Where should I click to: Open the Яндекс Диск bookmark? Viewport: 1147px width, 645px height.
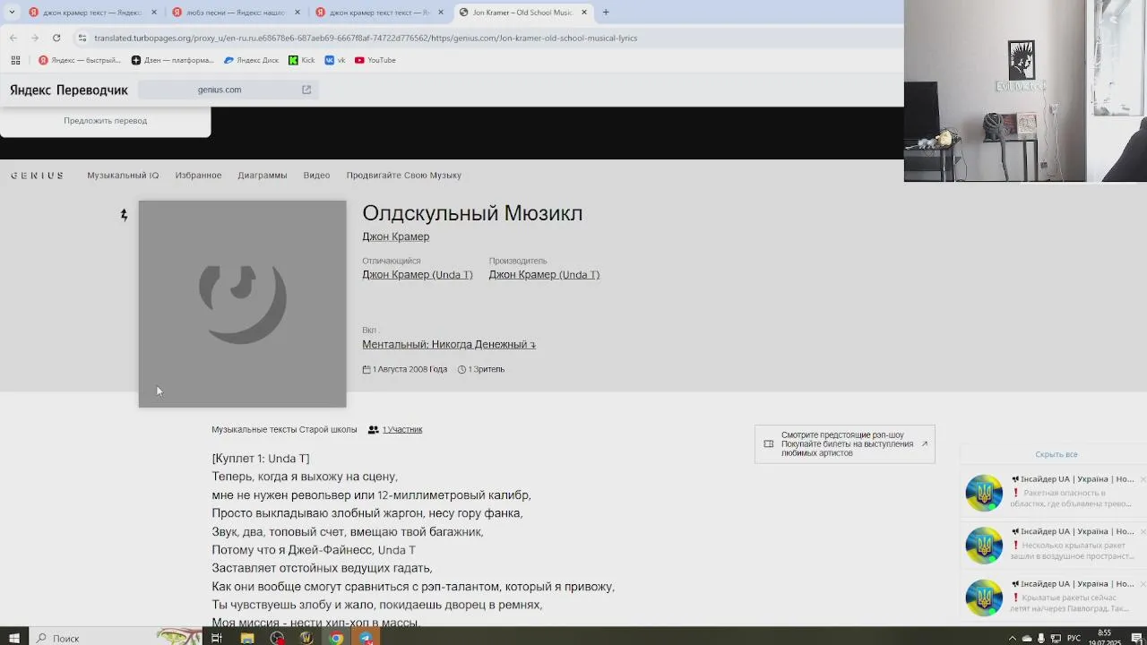click(x=252, y=60)
